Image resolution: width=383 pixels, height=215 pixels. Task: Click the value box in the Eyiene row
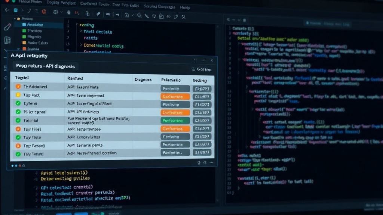202,105
